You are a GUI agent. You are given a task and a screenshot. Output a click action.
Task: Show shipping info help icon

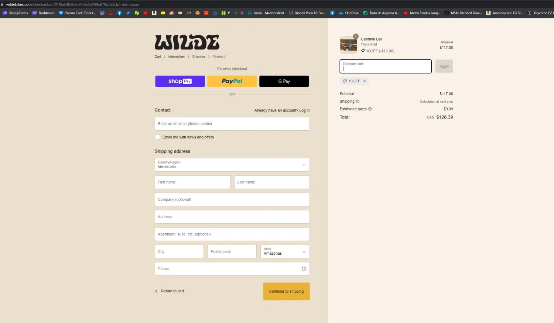358,102
